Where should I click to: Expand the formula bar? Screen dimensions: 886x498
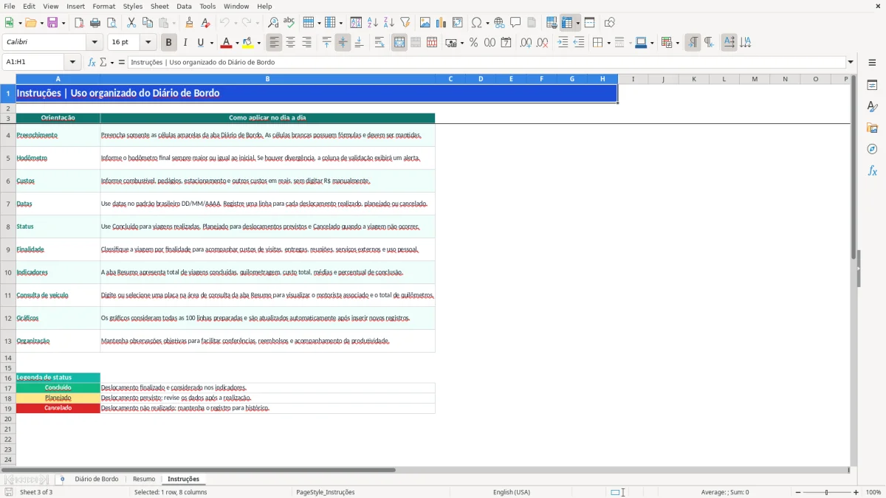[851, 62]
